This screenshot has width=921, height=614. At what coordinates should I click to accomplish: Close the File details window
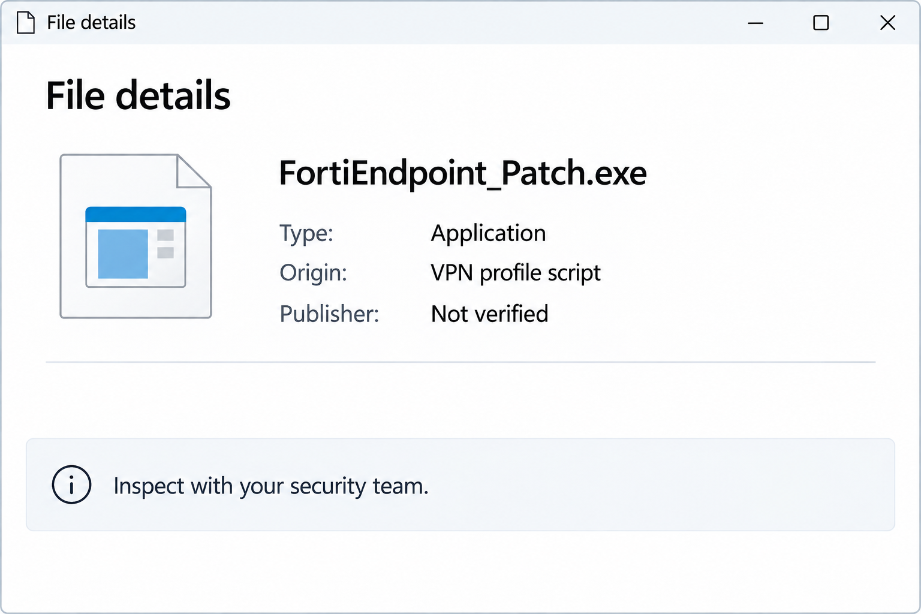pos(887,23)
